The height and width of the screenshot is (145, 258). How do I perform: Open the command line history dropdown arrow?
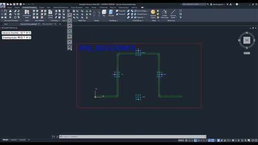[205, 137]
